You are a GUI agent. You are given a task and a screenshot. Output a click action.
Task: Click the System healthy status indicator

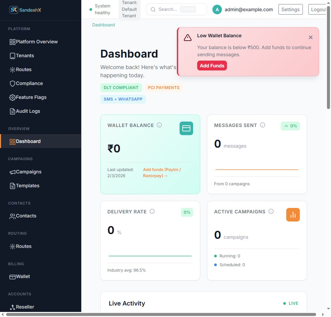point(100,9)
